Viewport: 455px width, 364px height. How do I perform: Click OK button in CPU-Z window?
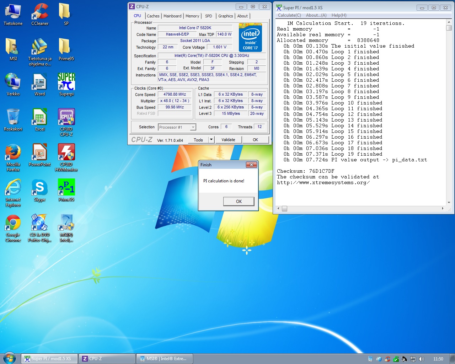click(255, 140)
